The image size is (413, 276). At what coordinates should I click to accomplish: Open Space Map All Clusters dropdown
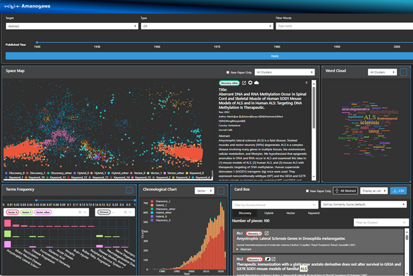285,72
